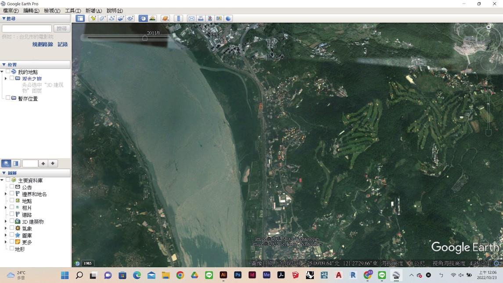
Task: Click the email envelope toolbar icon
Action: pos(191,18)
